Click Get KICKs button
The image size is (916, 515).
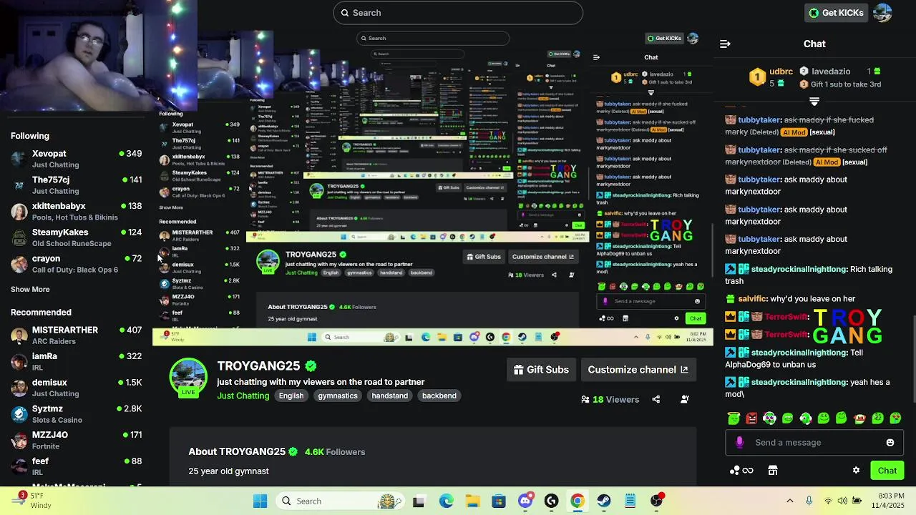pyautogui.click(x=836, y=13)
